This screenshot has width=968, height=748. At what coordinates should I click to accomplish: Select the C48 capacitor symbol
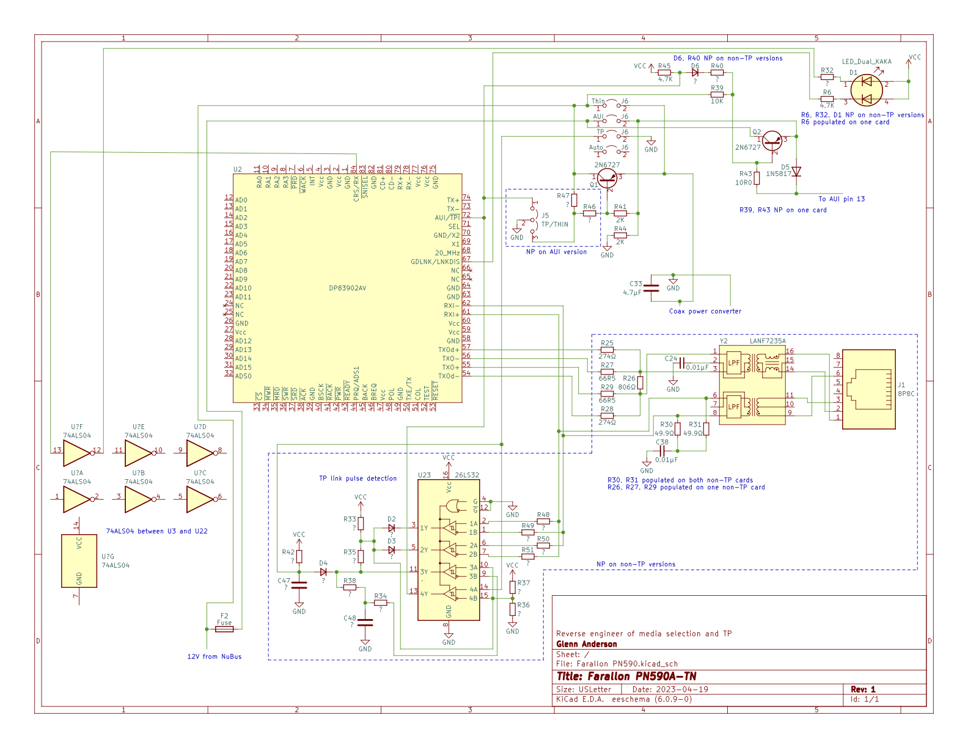tap(365, 622)
